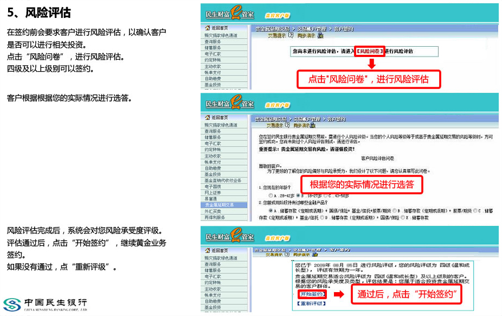This screenshot has height=316, width=502.
Task: Click 民生财富e管家 logo in the rating-result screenshot
Action: [x=229, y=236]
